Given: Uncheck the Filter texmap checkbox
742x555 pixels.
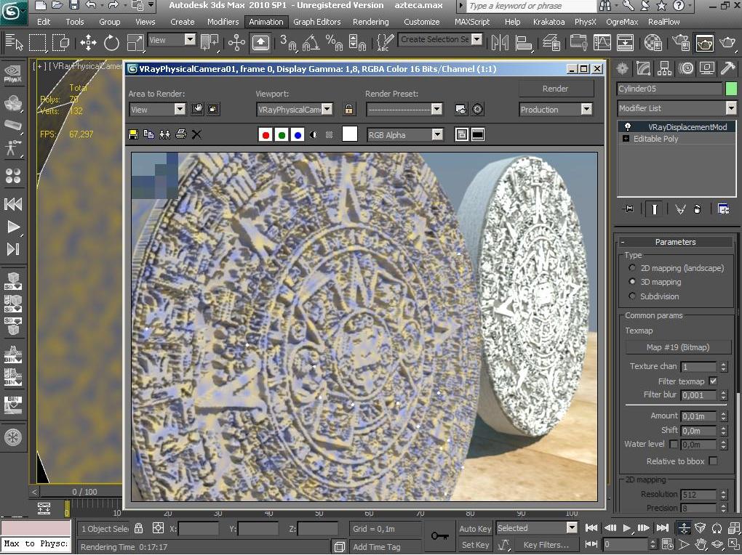Looking at the screenshot, I should (713, 381).
